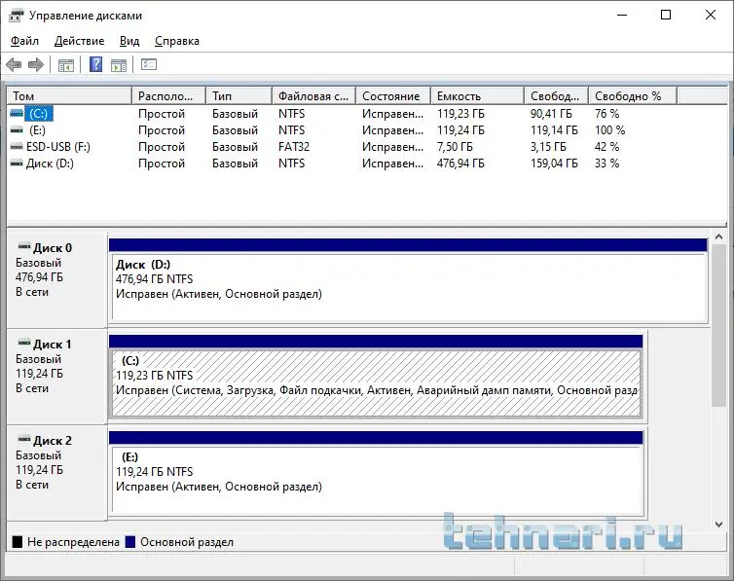The width and height of the screenshot is (734, 581).
Task: Sort by Файловая система column header
Action: click(312, 96)
